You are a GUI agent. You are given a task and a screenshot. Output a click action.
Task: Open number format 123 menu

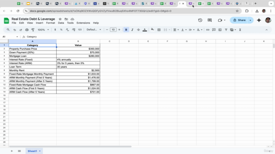coord(80,30)
